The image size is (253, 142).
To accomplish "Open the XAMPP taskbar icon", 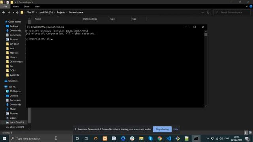I will coord(105,138).
